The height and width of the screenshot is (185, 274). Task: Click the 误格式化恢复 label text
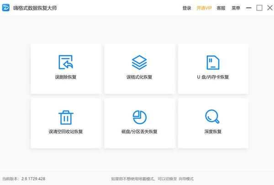click(x=139, y=77)
